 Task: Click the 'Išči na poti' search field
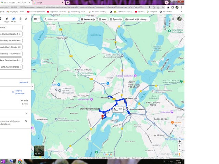point(61,19)
